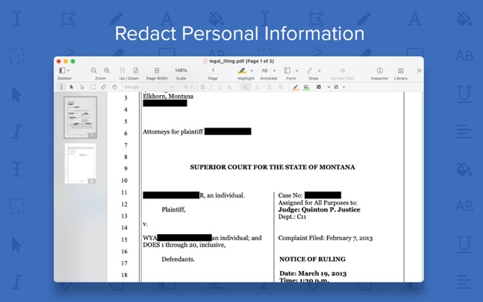Open the Sidebar options chevron
483x302 pixels.
pos(69,70)
